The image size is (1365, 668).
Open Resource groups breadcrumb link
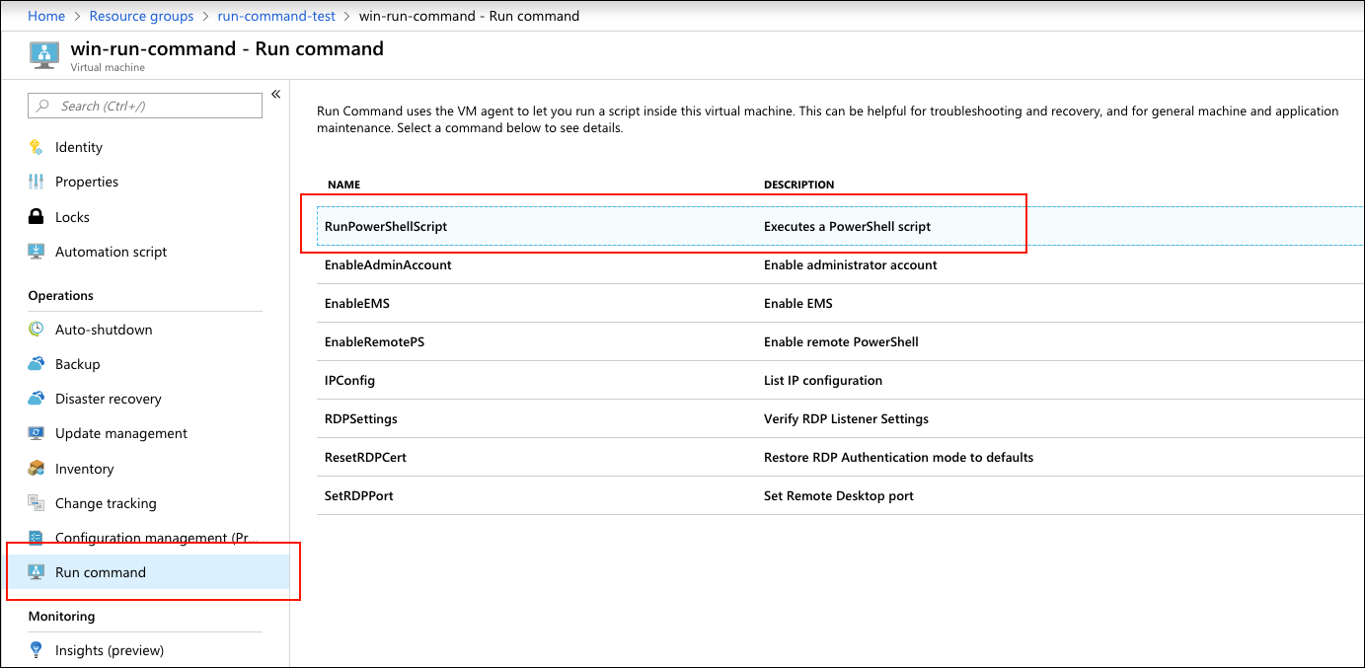pos(141,16)
